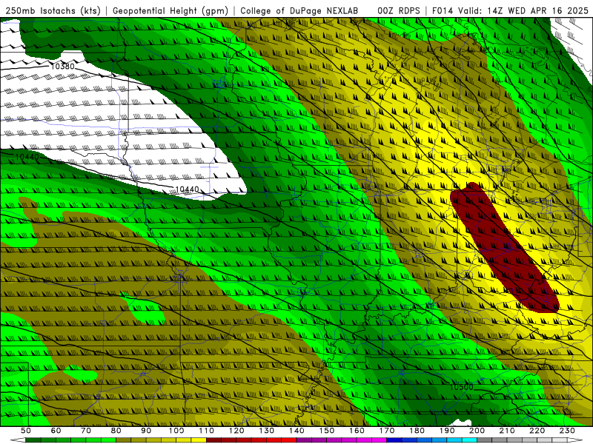This screenshot has width=593, height=444.
Task: Click the 10380 height contour label
Action: [x=62, y=67]
